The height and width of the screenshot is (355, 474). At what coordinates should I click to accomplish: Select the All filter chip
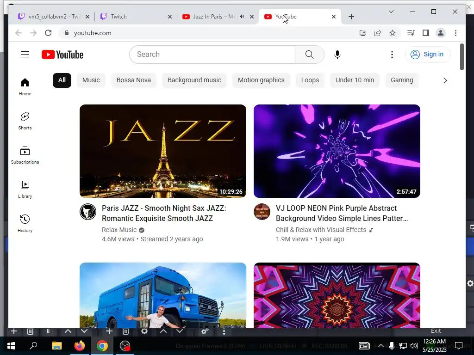62,80
